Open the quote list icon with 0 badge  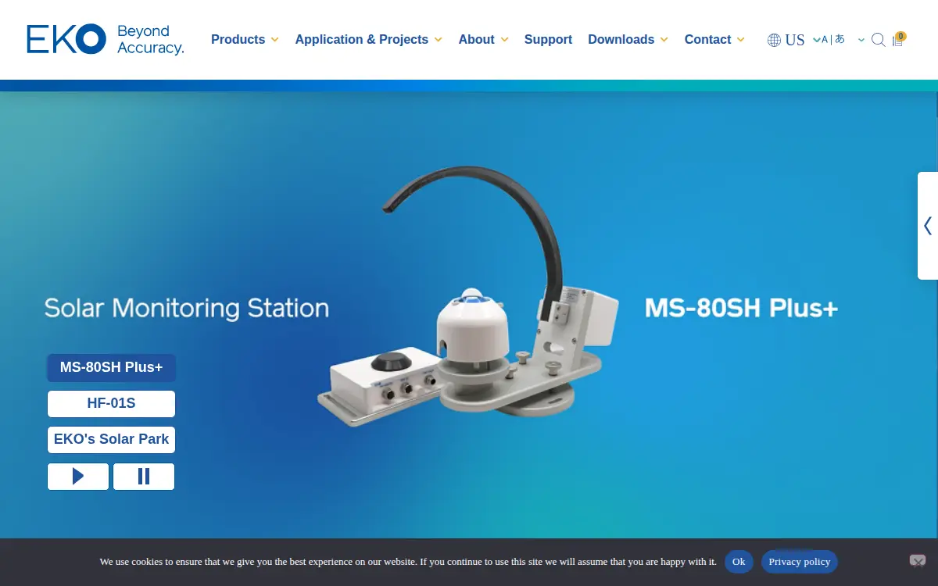[x=898, y=39]
